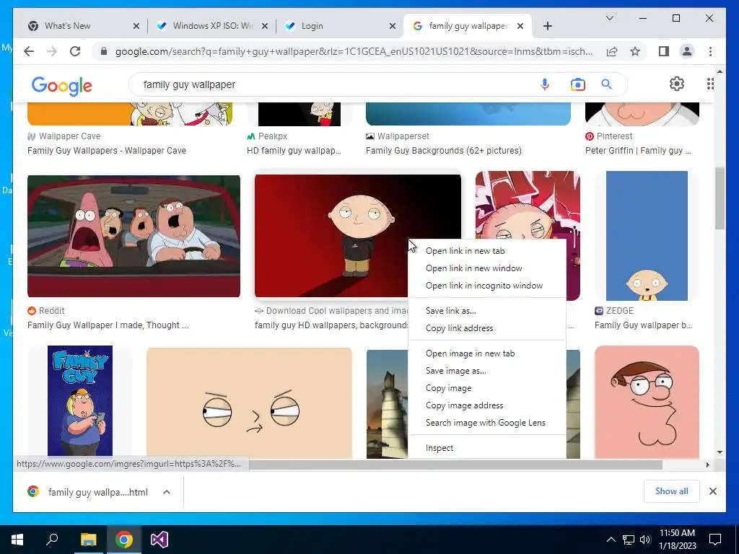Screen dimensions: 739x554
Task: Open the tab search chevron
Action: pos(610,18)
